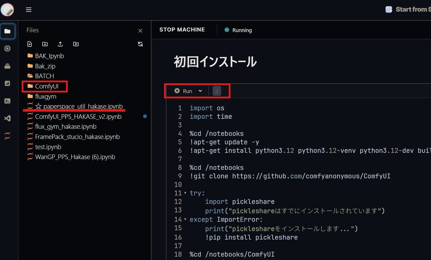Open the Datasets stack sidebar icon

click(x=7, y=66)
